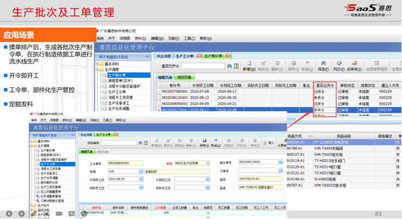Select HT-LS38081定制衣柜 row in 货品名称 table

pyautogui.click(x=344, y=142)
